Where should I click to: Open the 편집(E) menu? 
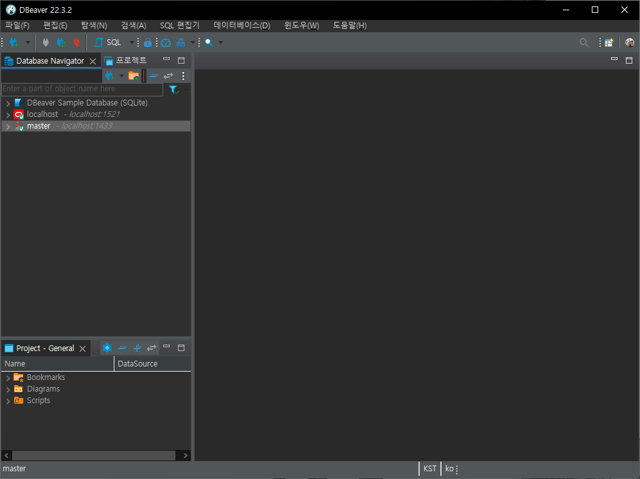[x=55, y=25]
